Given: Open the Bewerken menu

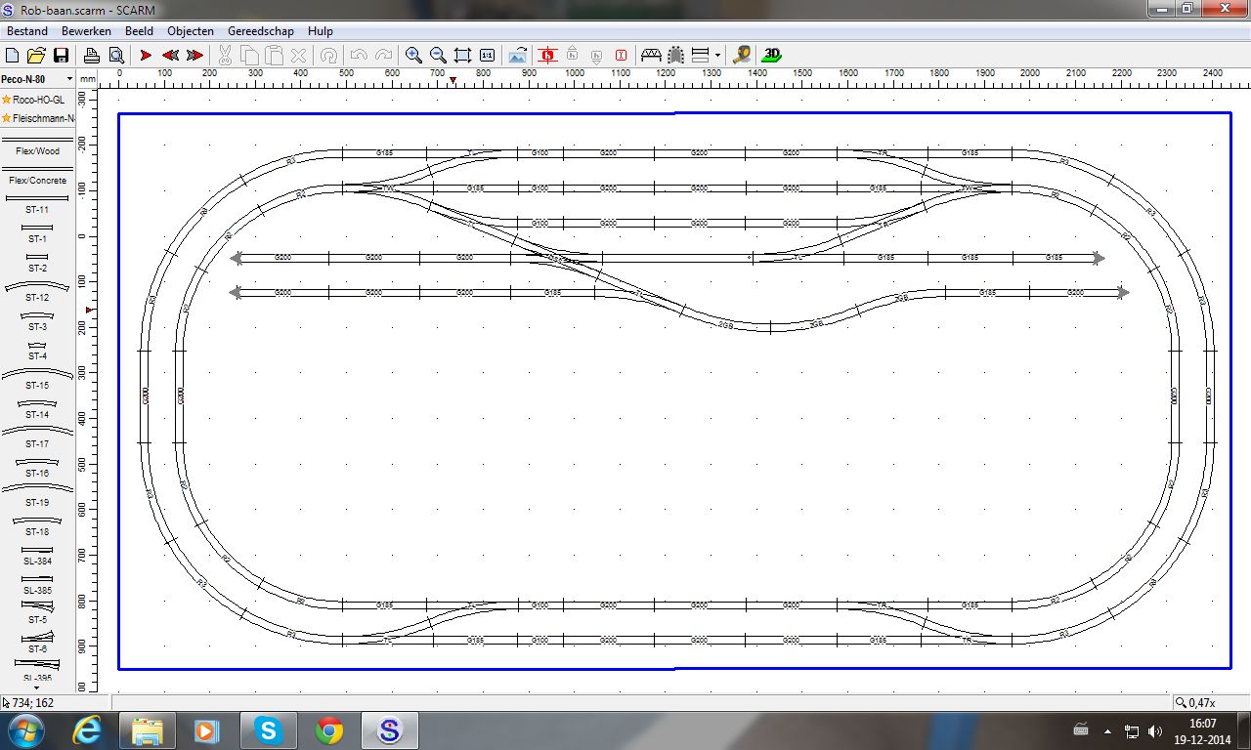Looking at the screenshot, I should pyautogui.click(x=86, y=31).
